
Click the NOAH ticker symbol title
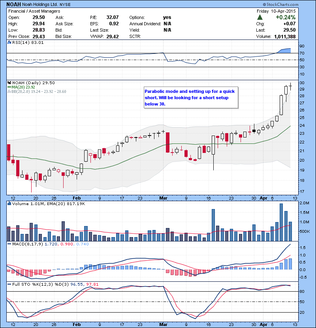13,4
